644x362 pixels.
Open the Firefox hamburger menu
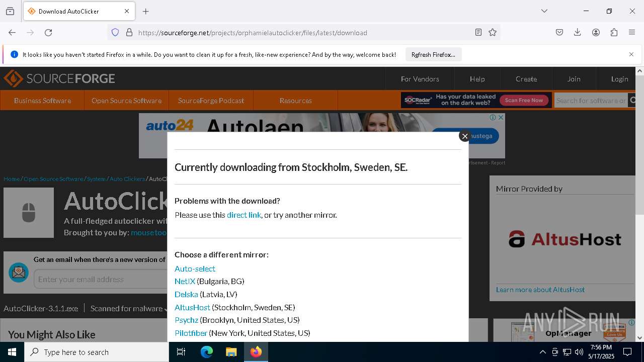click(632, 32)
